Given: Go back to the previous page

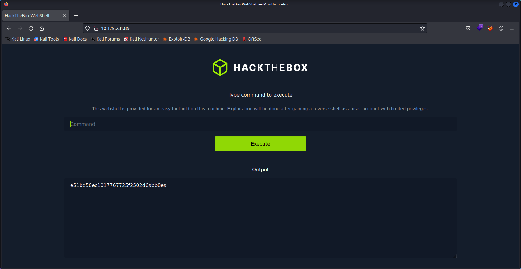Looking at the screenshot, I should [9, 28].
